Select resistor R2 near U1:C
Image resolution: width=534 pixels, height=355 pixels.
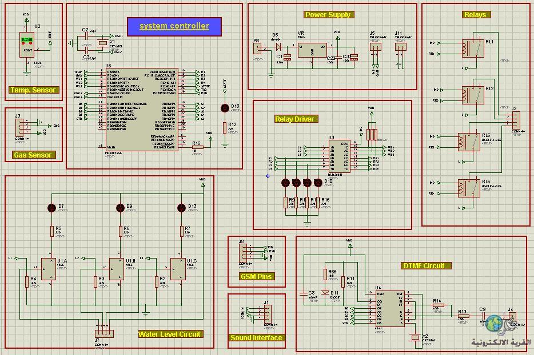point(156,281)
